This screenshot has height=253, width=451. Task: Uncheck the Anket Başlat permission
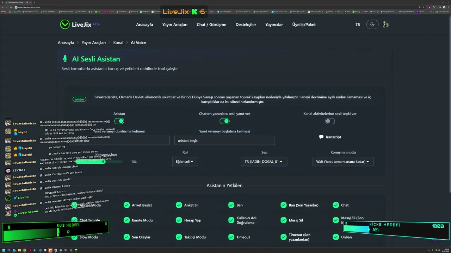point(126,205)
